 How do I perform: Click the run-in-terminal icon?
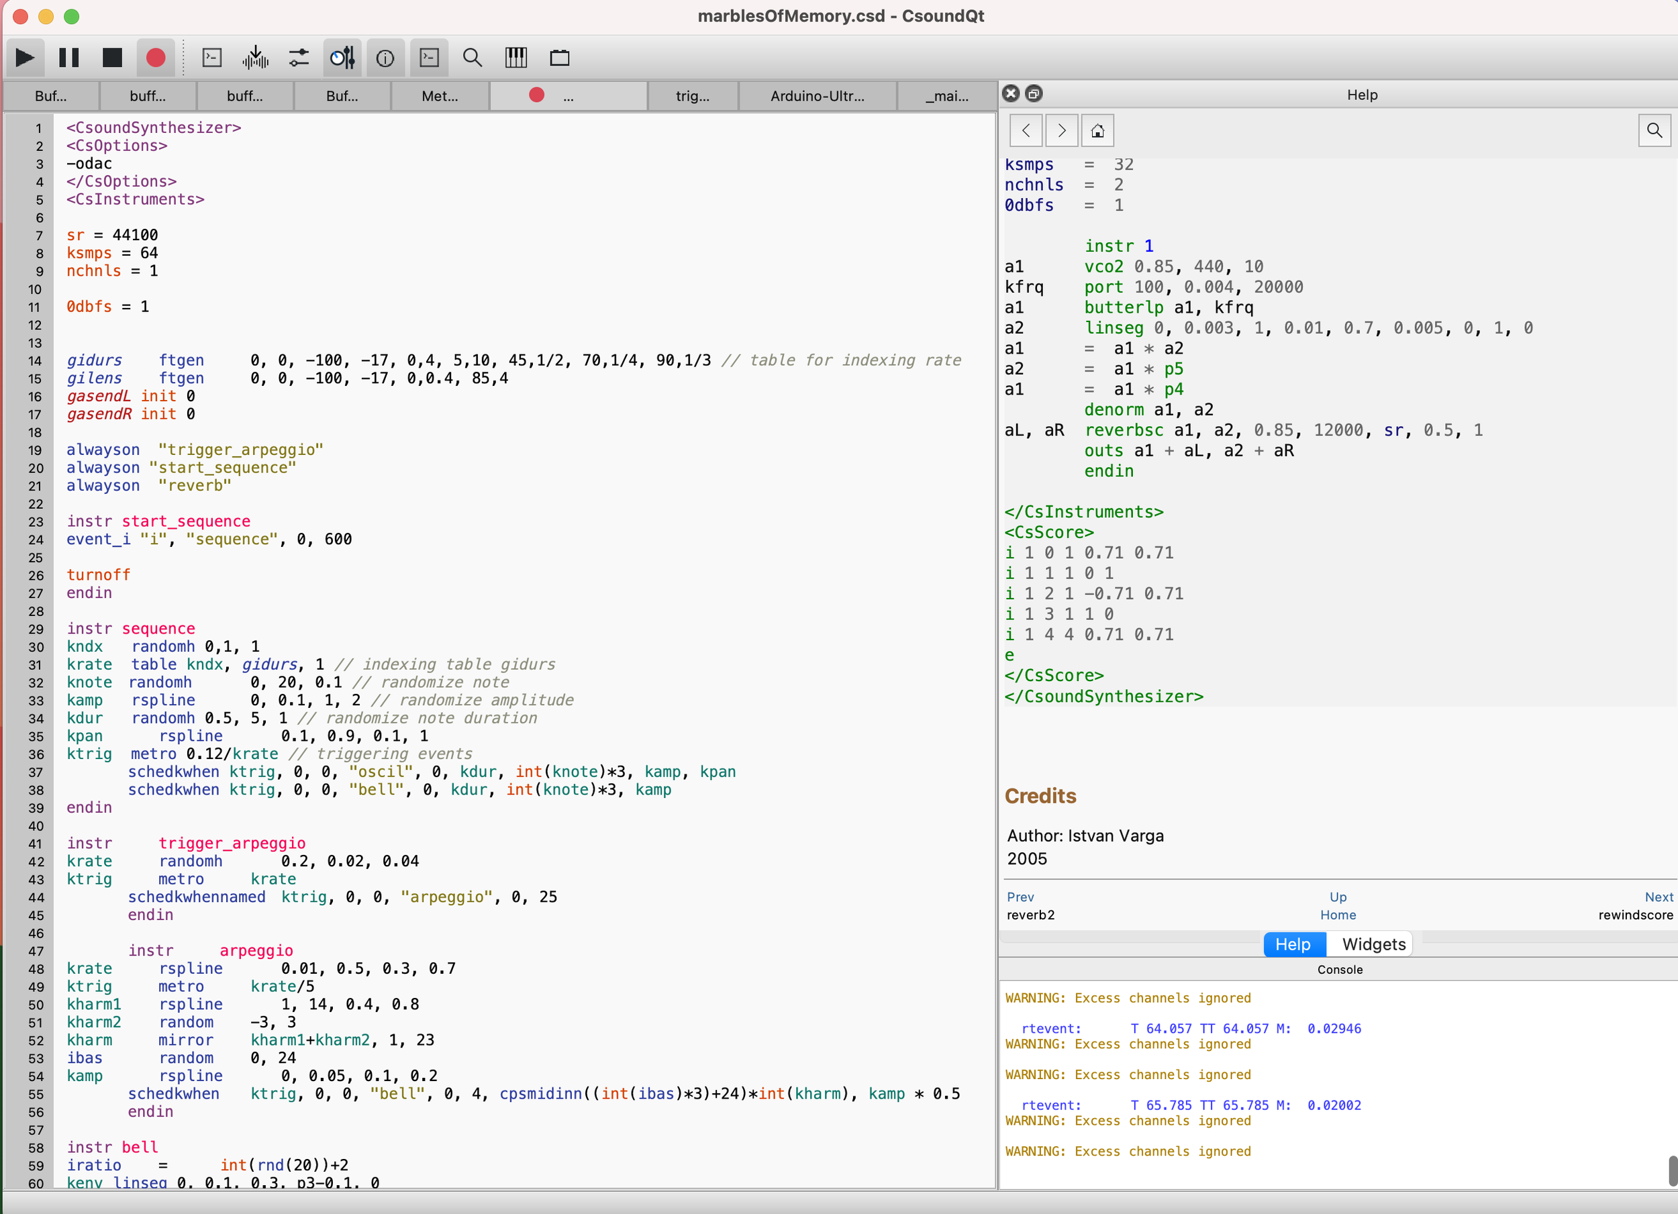pyautogui.click(x=211, y=58)
